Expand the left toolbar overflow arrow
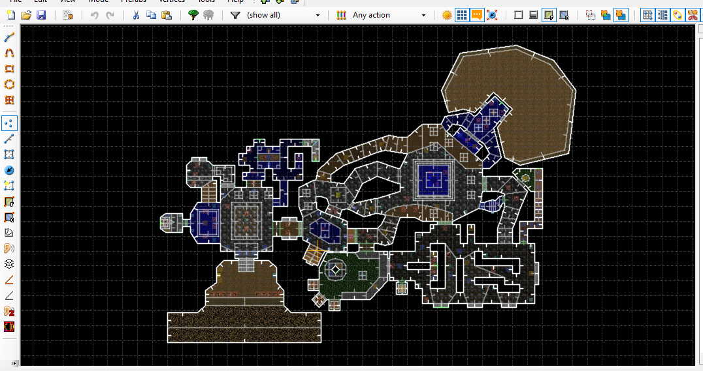Image resolution: width=703 pixels, height=371 pixels. (14, 363)
